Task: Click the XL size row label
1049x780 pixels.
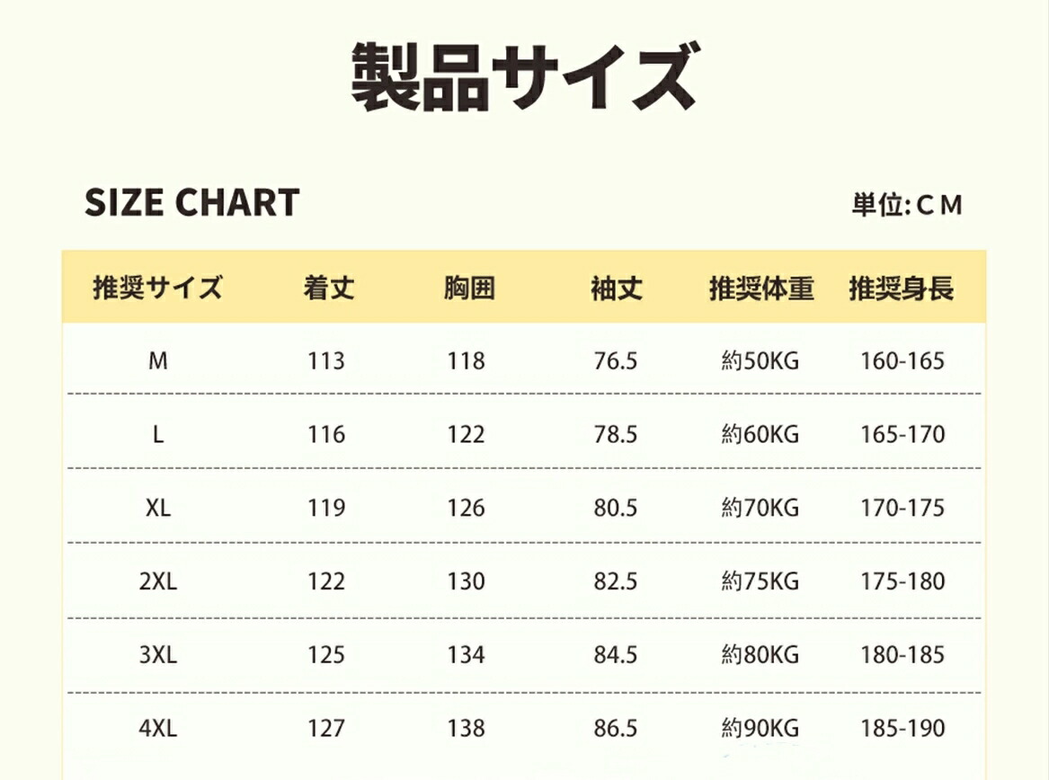Action: click(x=158, y=509)
